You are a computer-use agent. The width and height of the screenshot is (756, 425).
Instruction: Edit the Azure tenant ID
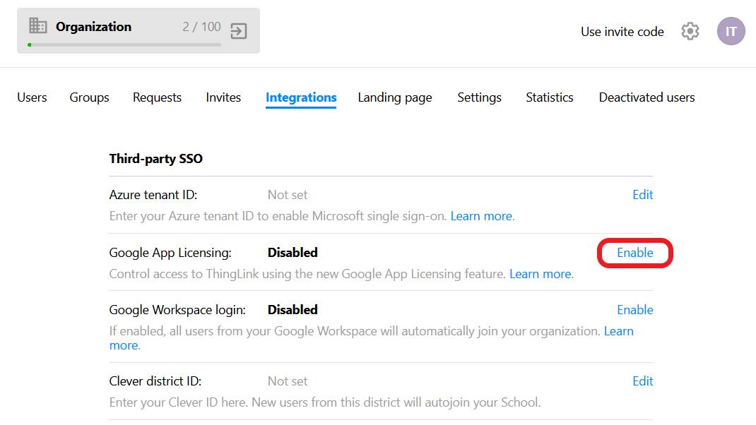point(643,195)
